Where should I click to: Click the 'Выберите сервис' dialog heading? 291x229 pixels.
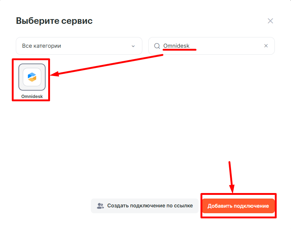coord(54,21)
